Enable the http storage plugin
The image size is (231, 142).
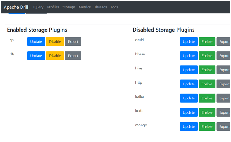point(207,84)
